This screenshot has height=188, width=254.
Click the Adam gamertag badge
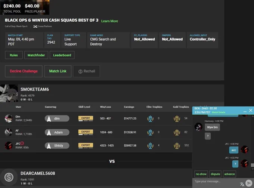(57, 132)
